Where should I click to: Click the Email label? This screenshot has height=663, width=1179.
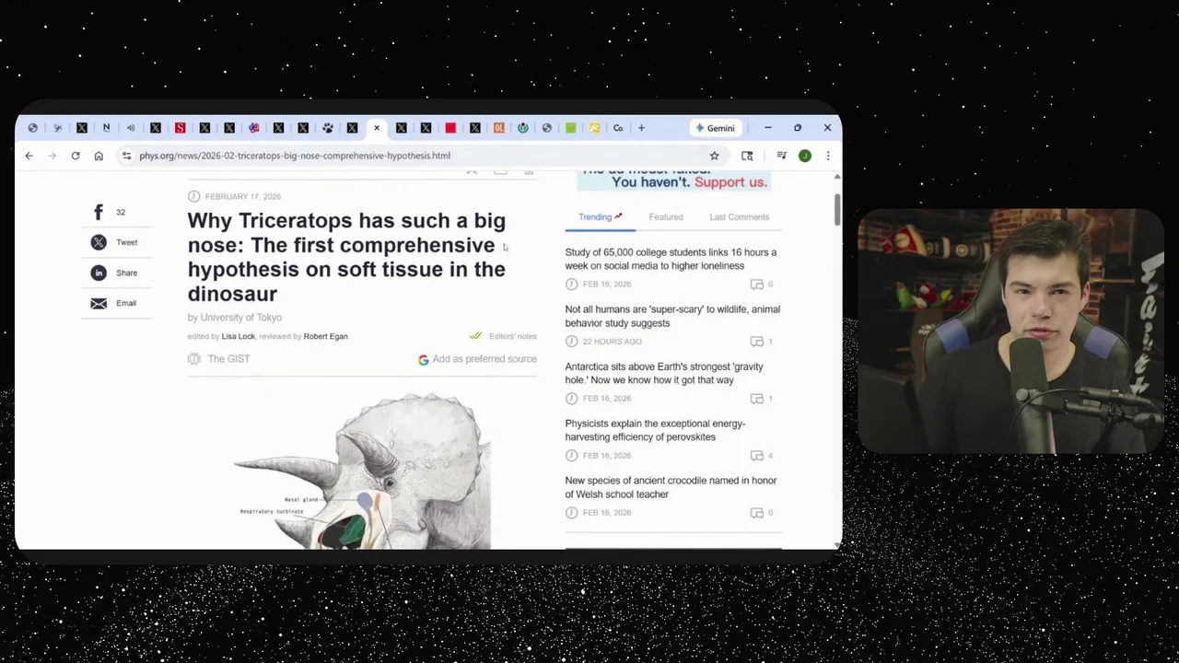[126, 303]
